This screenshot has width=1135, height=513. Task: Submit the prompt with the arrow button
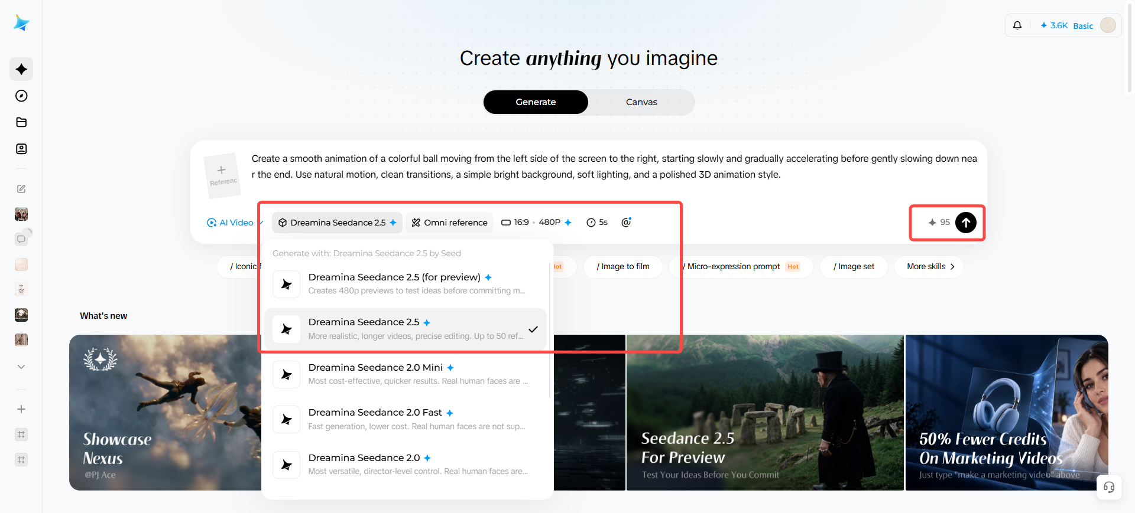coord(966,223)
